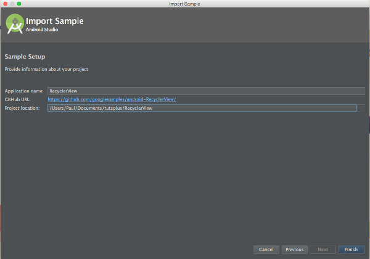Open the GitHub android-RecyclerView link

coord(112,99)
